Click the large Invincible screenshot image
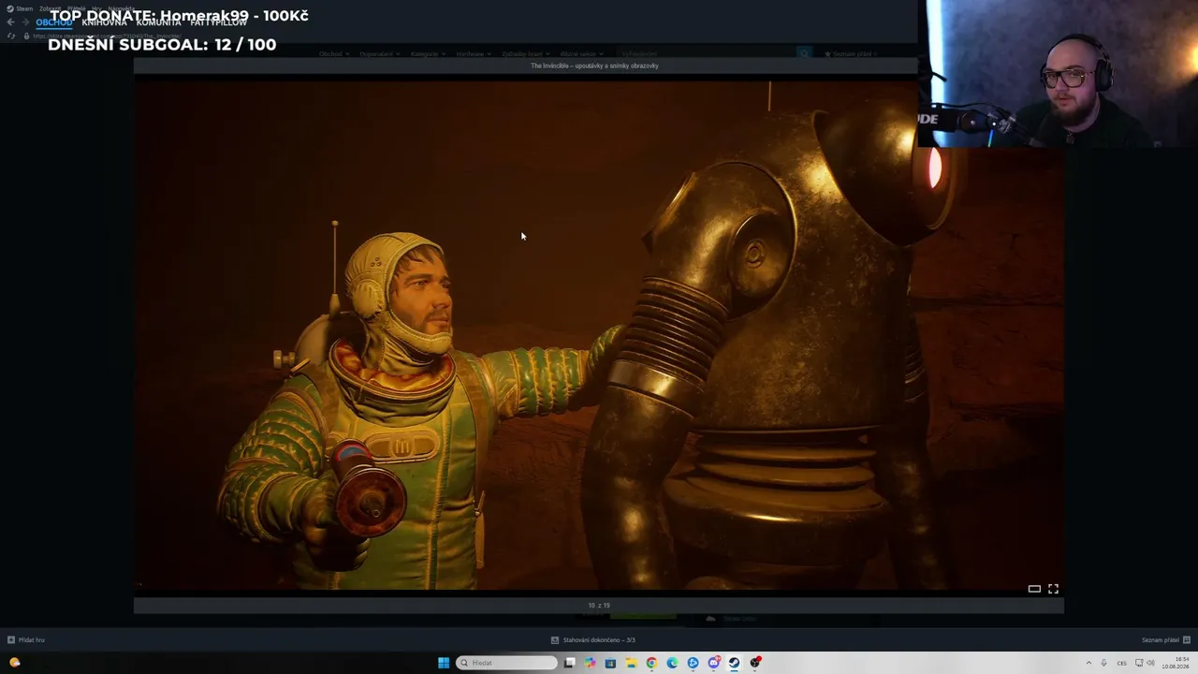 click(599, 335)
